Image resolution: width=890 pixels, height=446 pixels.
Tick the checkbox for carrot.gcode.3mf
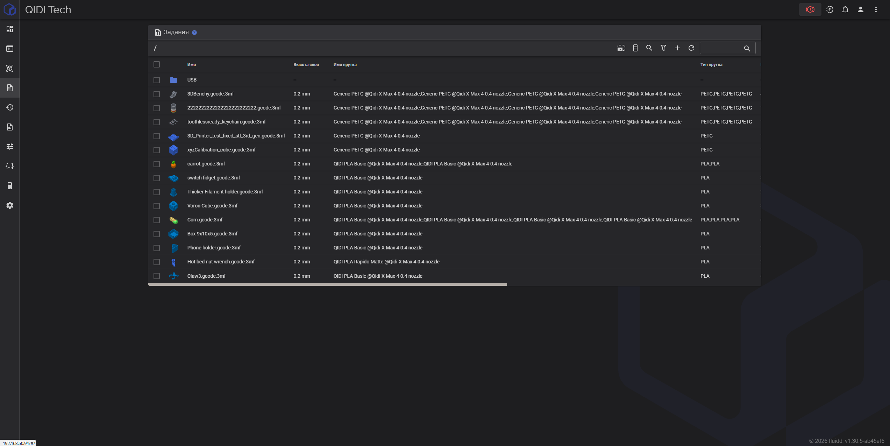[x=157, y=164]
